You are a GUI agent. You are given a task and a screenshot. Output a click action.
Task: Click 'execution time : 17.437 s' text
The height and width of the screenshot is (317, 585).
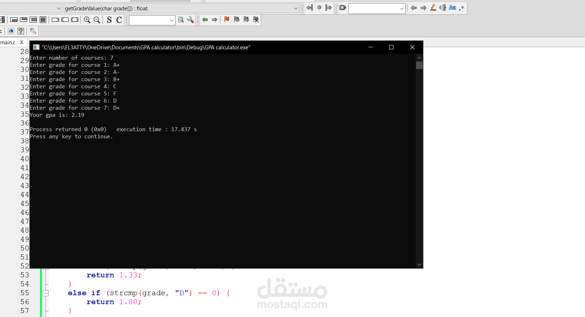click(x=157, y=129)
